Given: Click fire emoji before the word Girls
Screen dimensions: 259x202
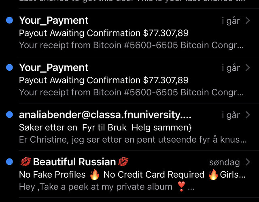Looking at the screenshot, I should [213, 174].
